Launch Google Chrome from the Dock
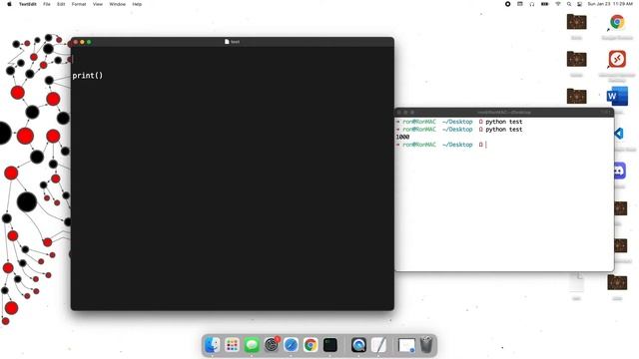This screenshot has height=359, width=639. (311, 345)
